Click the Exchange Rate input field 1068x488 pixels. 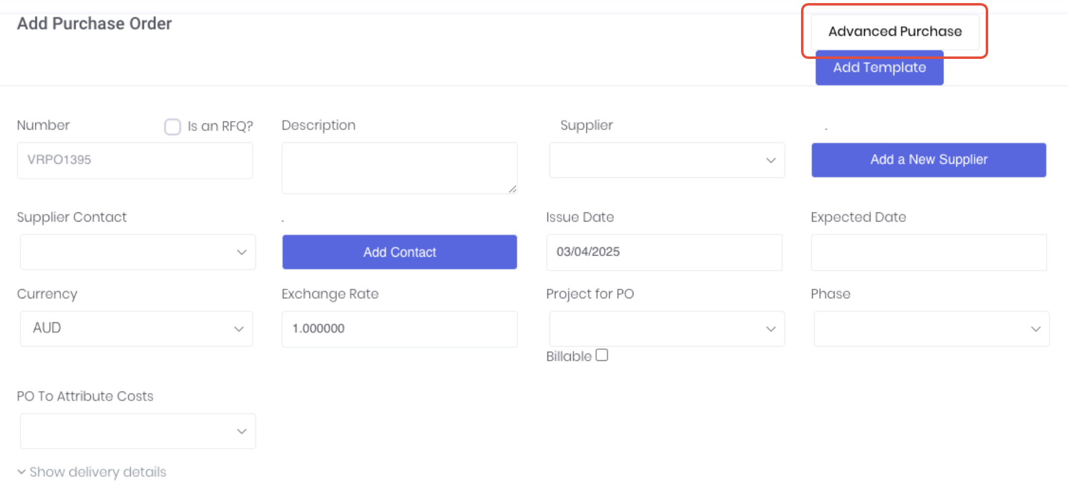[x=399, y=328]
